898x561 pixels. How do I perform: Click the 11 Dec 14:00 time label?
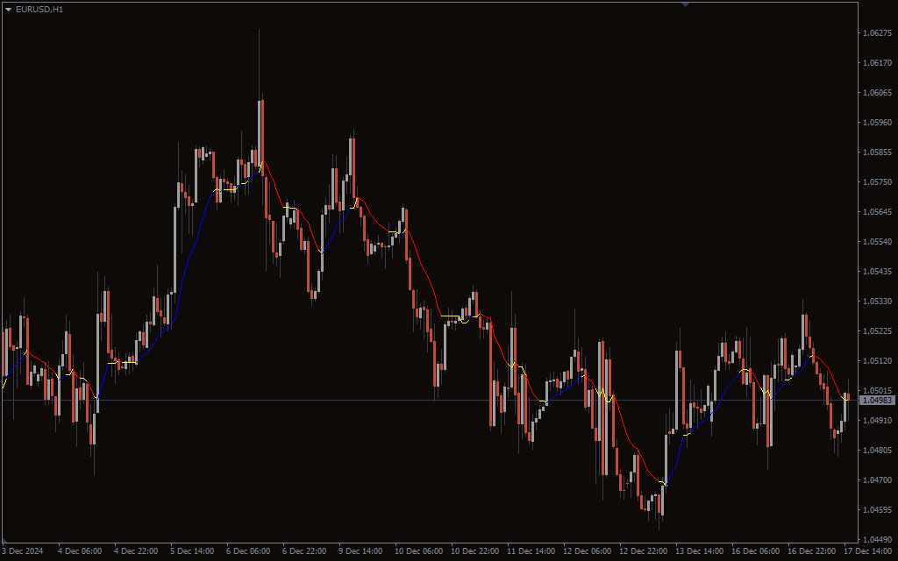tap(532, 551)
